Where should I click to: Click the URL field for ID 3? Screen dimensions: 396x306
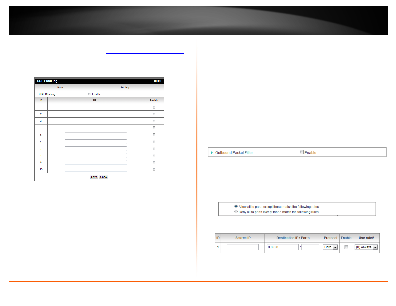(96, 121)
